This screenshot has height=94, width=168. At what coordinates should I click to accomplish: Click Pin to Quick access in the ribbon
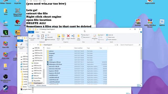(32, 37)
